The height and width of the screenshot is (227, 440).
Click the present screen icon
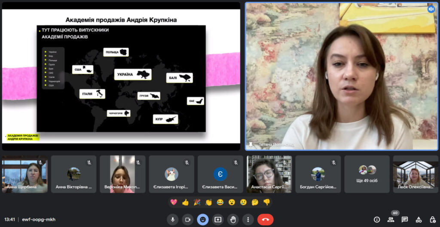click(218, 219)
